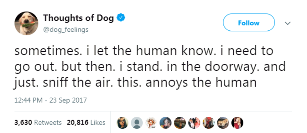Open the 12:44 PM - 23 Sep 2017 timestamp
This screenshot has height=133, width=307.
(x=51, y=101)
